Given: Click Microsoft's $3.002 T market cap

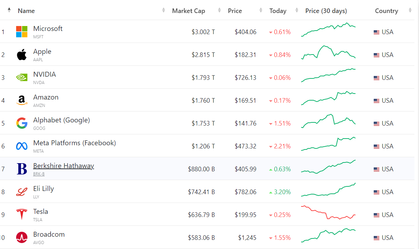Looking at the screenshot, I should coord(203,32).
